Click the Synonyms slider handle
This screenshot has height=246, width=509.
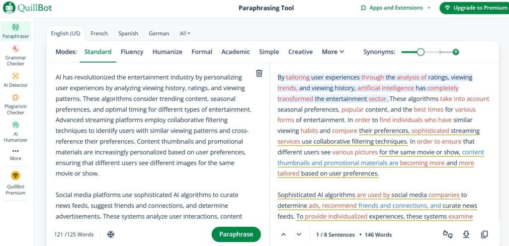click(421, 52)
